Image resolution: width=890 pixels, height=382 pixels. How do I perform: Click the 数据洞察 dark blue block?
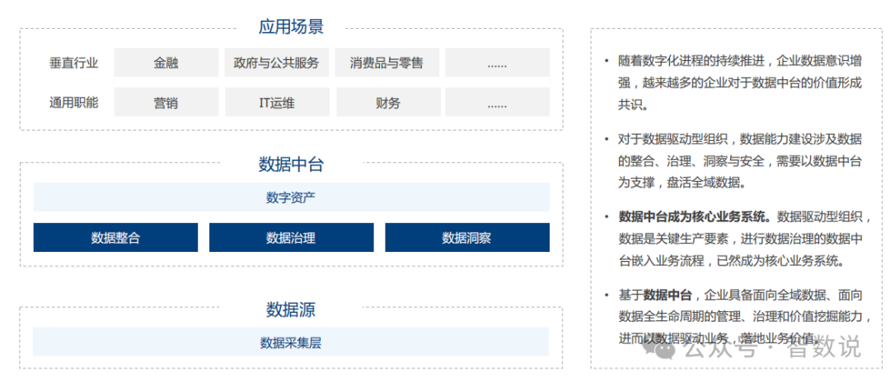(467, 237)
